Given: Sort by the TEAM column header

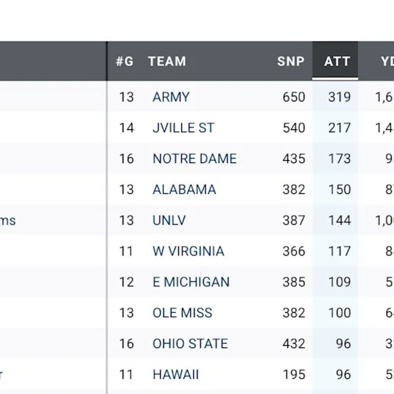Looking at the screenshot, I should [167, 62].
